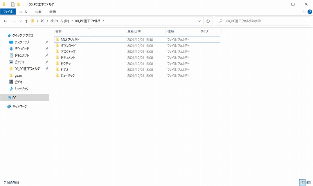This screenshot has width=313, height=186.
Task: Expand chevron after PC in breadcrumb
Action: click(47, 21)
